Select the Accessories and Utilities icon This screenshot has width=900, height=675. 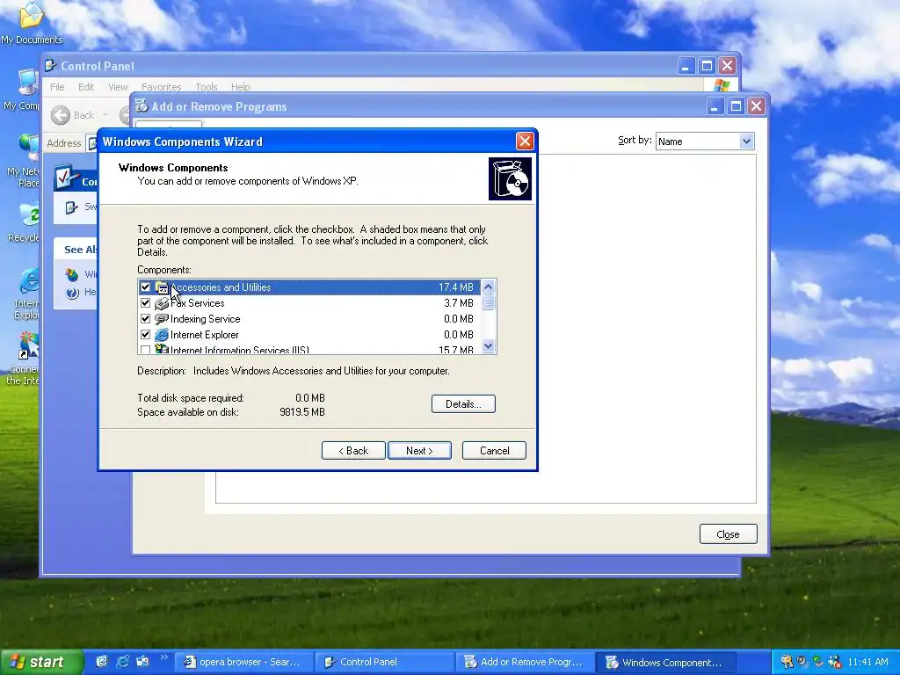(x=162, y=287)
